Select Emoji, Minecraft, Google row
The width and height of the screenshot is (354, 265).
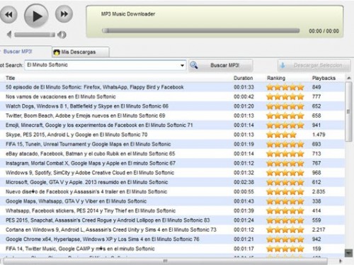172,125
